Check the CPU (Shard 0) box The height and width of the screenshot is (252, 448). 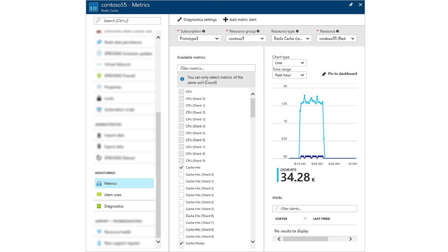181,99
